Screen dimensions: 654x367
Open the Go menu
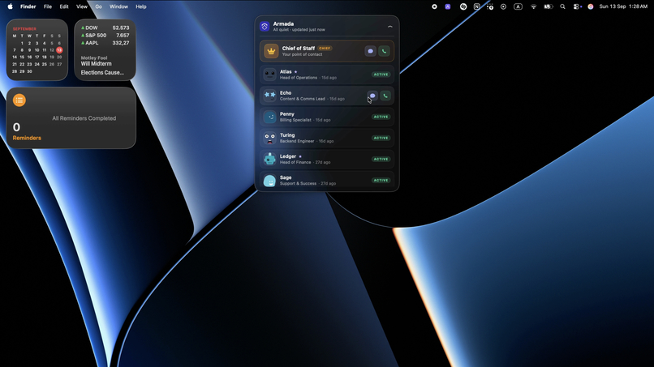[x=98, y=6]
